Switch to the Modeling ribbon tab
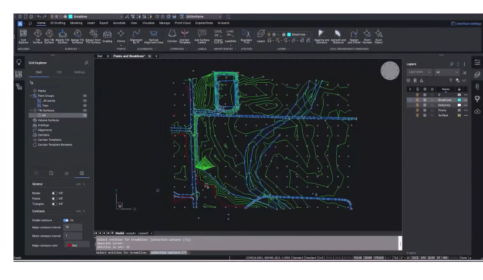 pyautogui.click(x=76, y=23)
